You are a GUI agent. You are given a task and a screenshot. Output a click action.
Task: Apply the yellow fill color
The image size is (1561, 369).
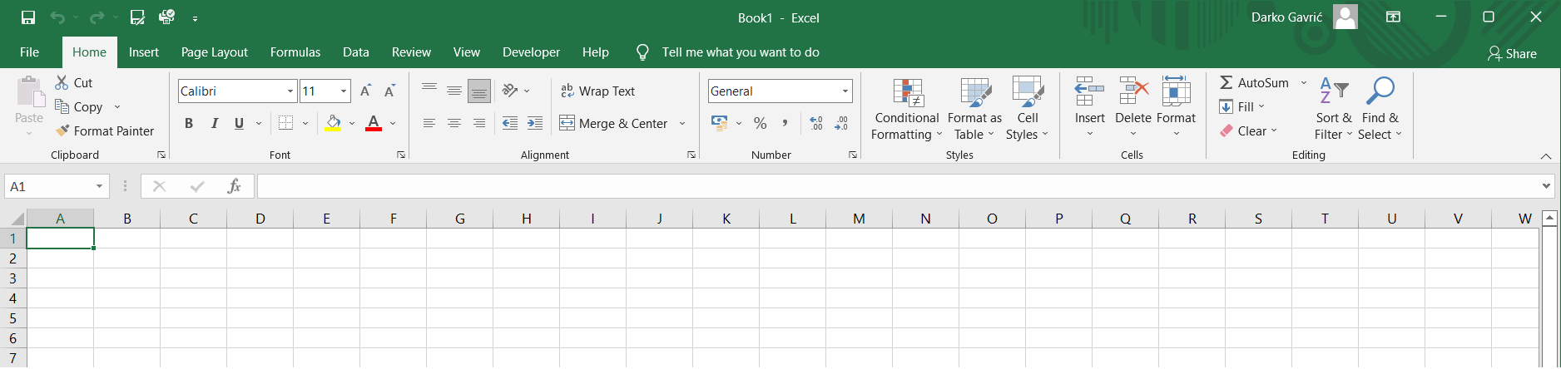[x=333, y=124]
